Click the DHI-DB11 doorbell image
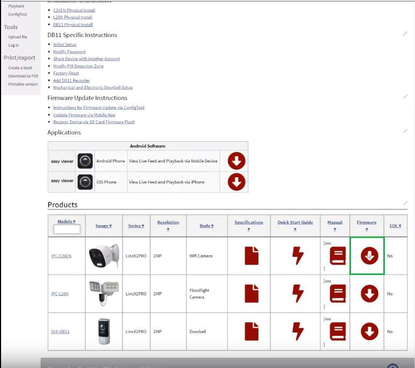 click(104, 331)
